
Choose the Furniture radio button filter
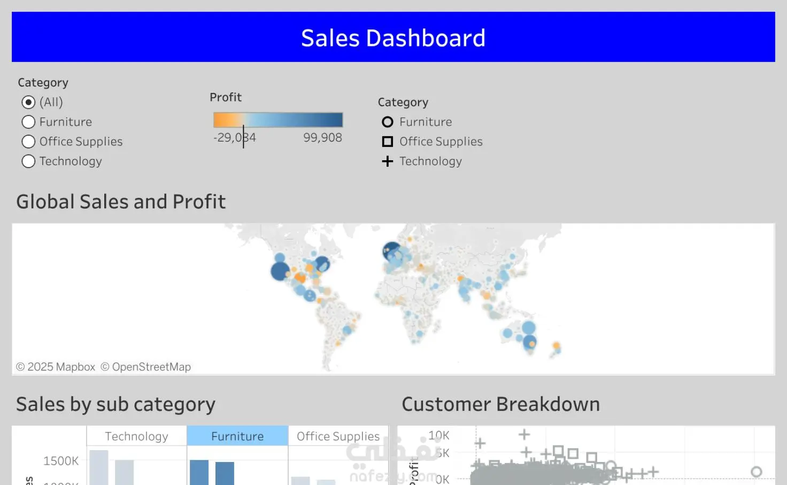28,122
